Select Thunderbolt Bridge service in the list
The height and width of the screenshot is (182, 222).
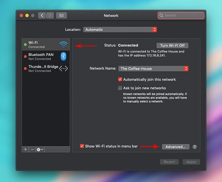46,68
